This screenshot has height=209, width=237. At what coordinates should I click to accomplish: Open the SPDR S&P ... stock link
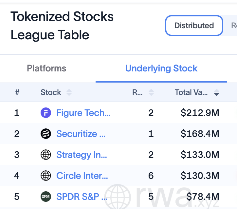coord(82,197)
